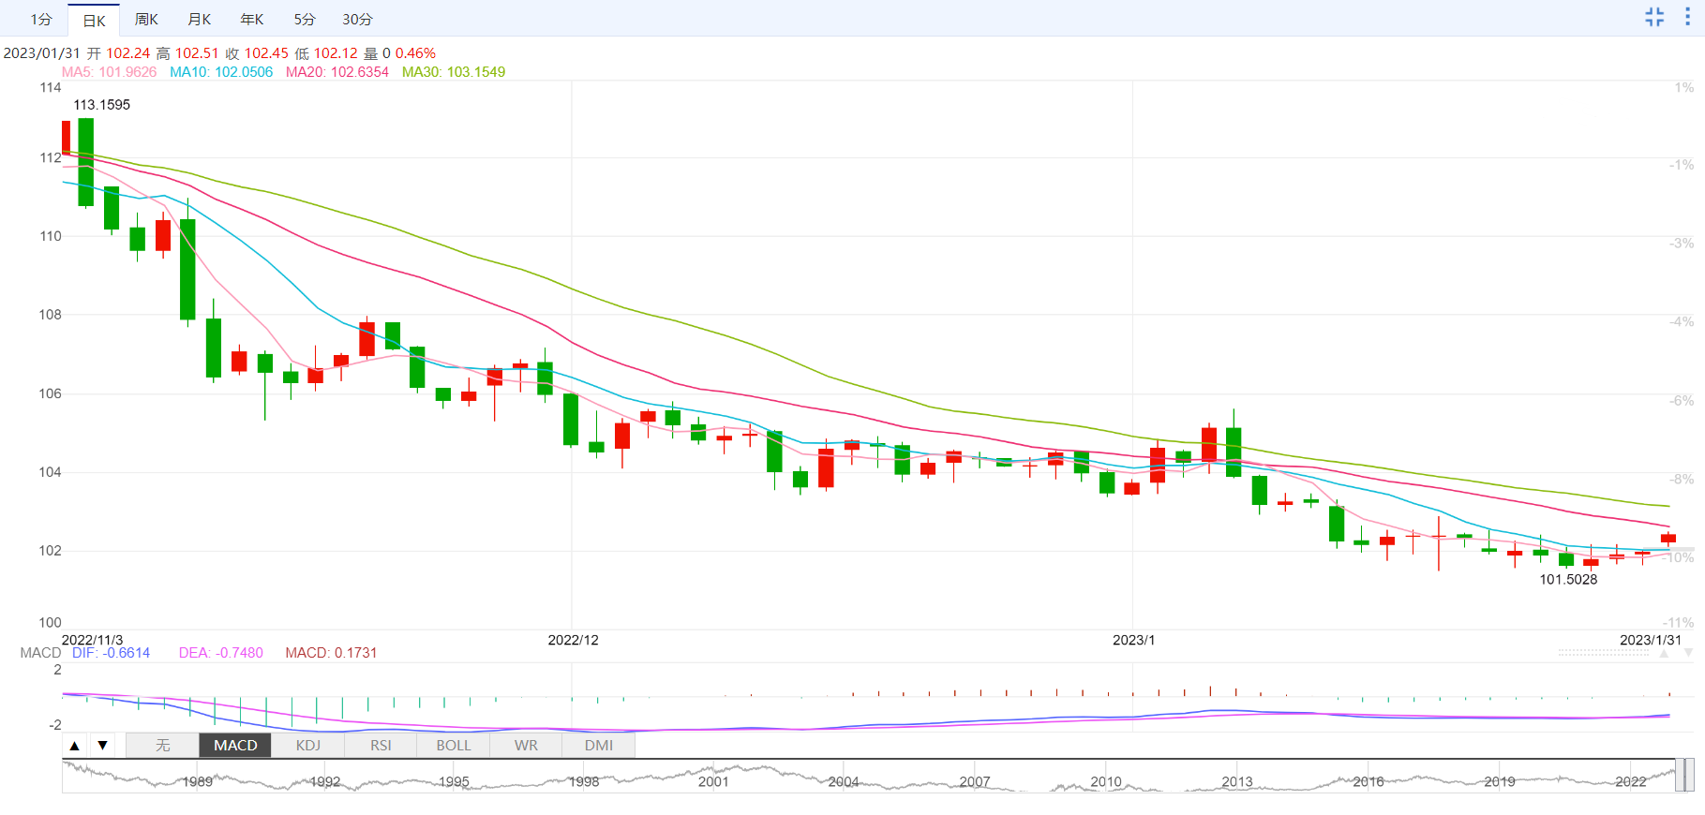
Task: Click the tall green candle under 113.1595
Action: coord(85,162)
